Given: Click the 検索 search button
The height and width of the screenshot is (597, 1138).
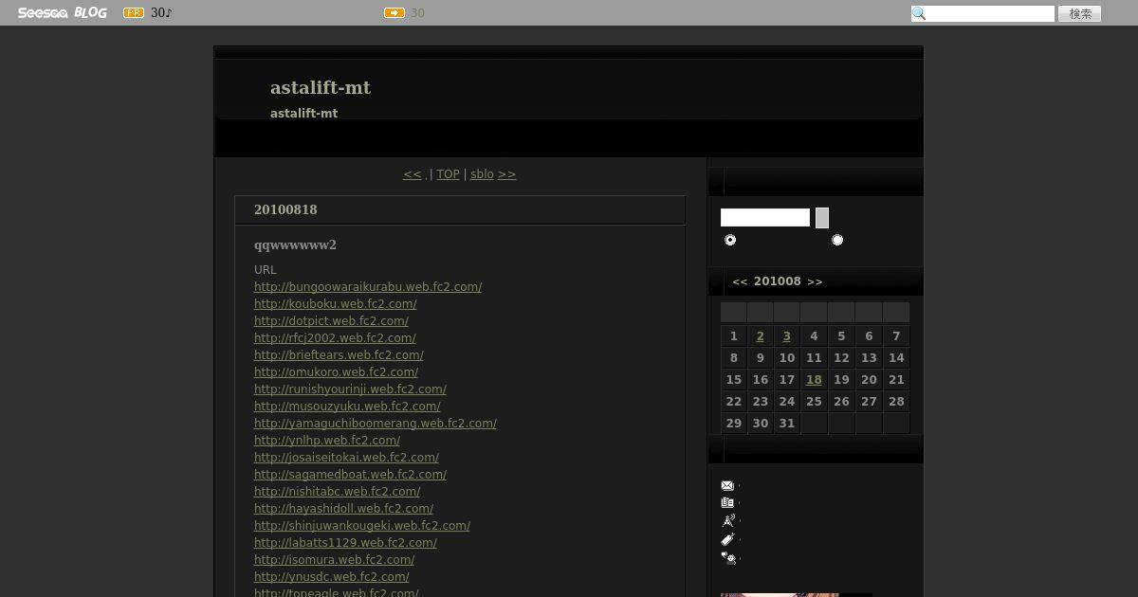Looking at the screenshot, I should (1080, 13).
